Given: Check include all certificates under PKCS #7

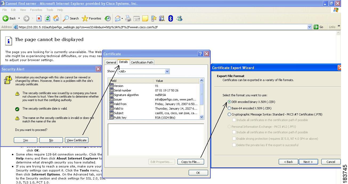Looking at the screenshot, I should point(234,120).
